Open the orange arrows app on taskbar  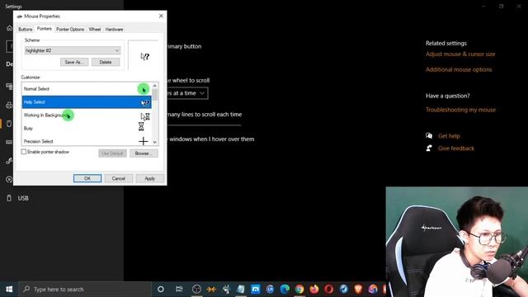pyautogui.click(x=211, y=290)
